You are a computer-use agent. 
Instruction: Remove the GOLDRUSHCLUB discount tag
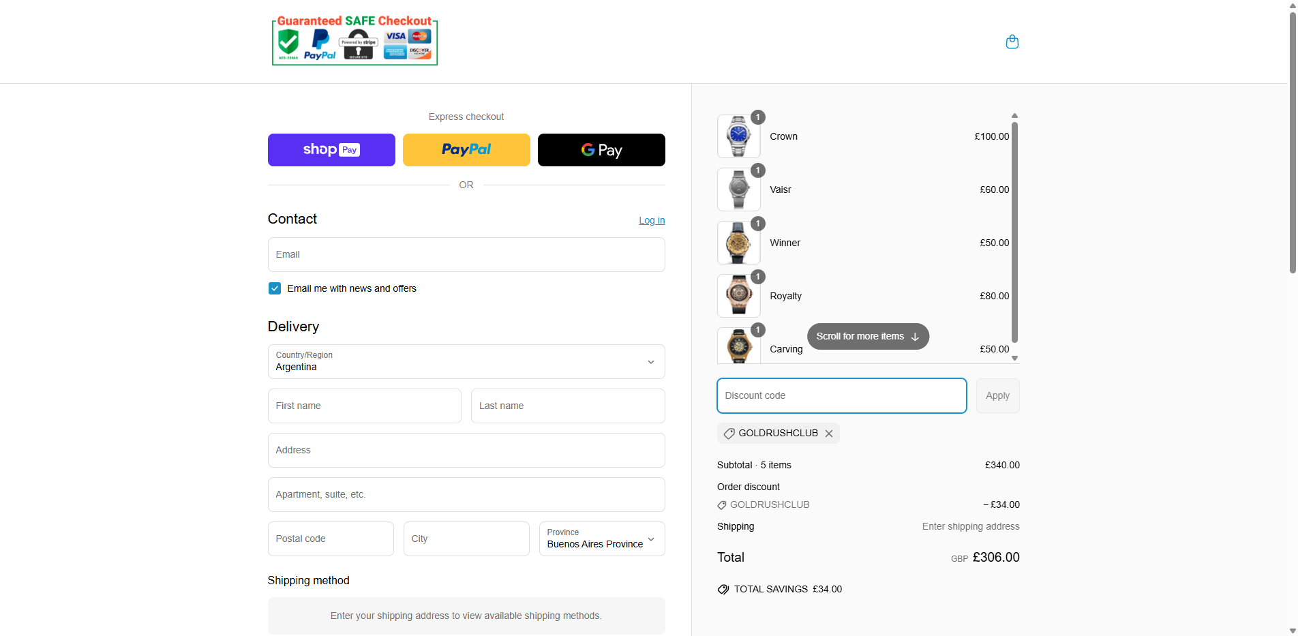click(829, 434)
